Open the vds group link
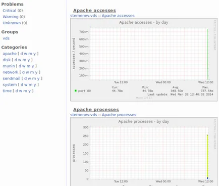Screen dimensions: 219x186 (6, 38)
